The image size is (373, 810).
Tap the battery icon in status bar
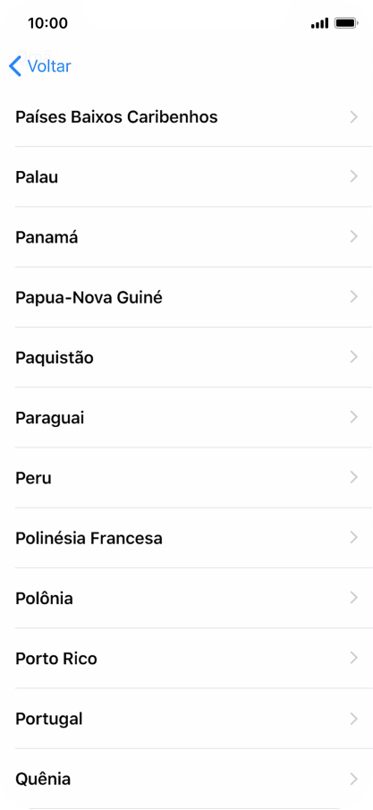pyautogui.click(x=346, y=22)
